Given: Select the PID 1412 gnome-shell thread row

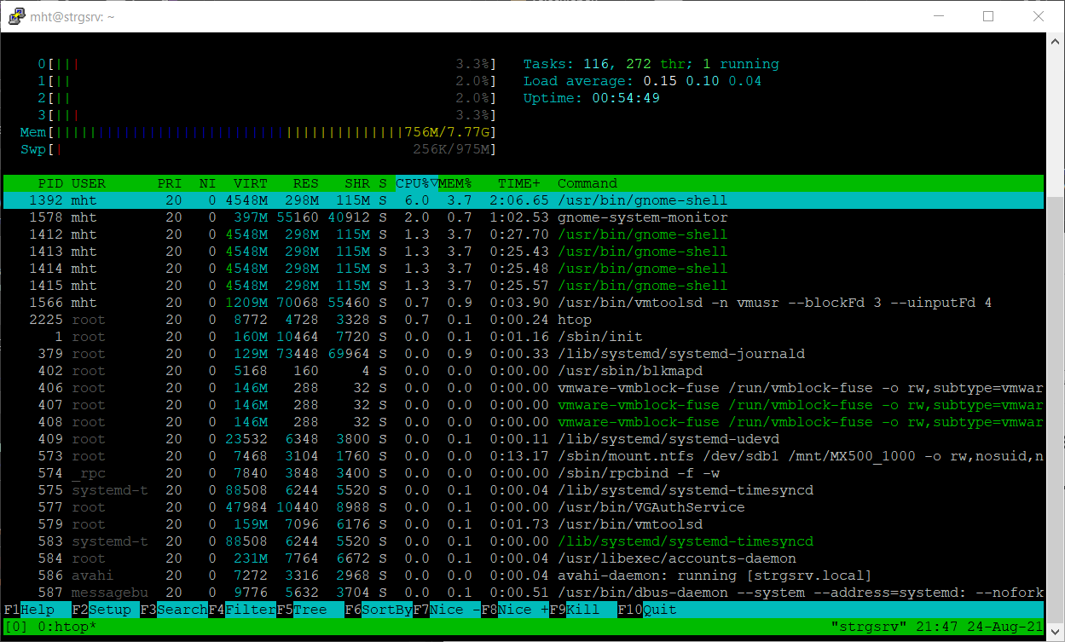Looking at the screenshot, I should click(x=524, y=234).
